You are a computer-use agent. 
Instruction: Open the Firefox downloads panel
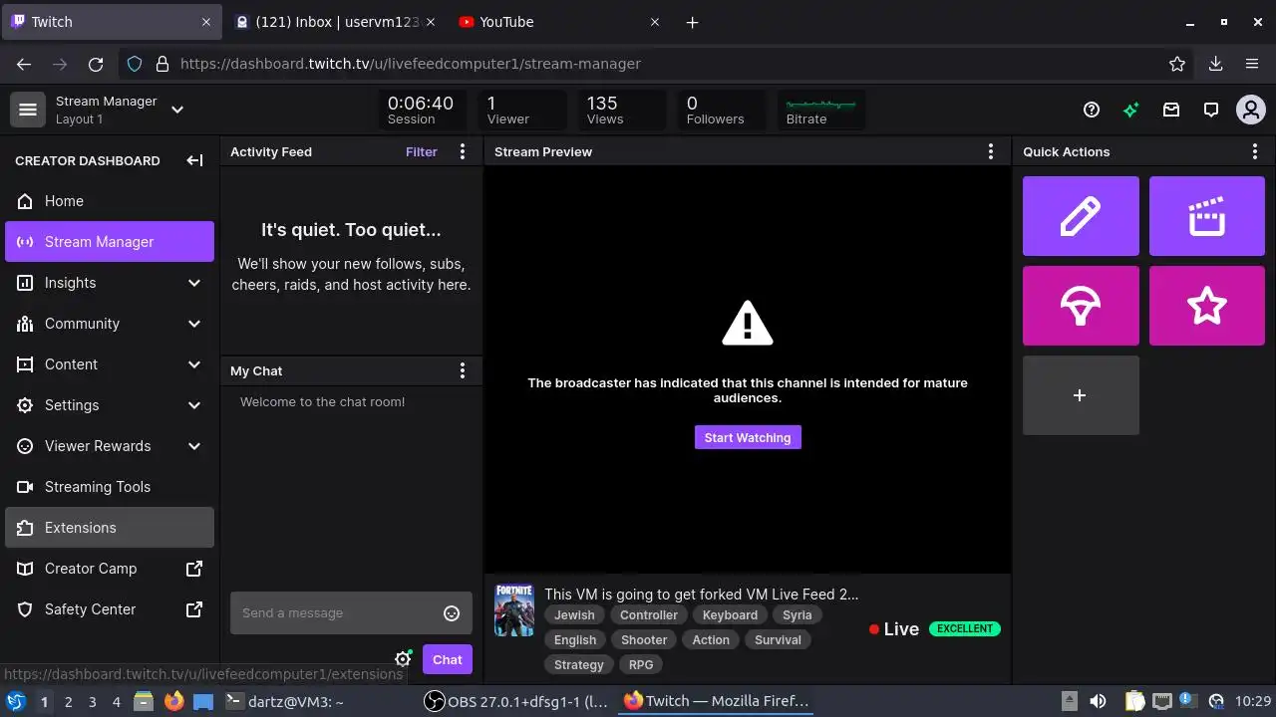1215,64
